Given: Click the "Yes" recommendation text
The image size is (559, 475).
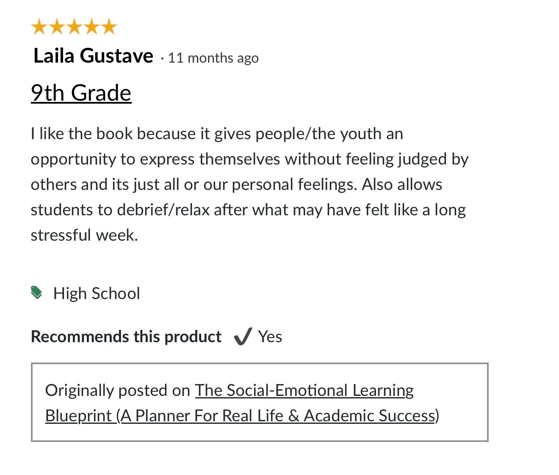Looking at the screenshot, I should (270, 337).
